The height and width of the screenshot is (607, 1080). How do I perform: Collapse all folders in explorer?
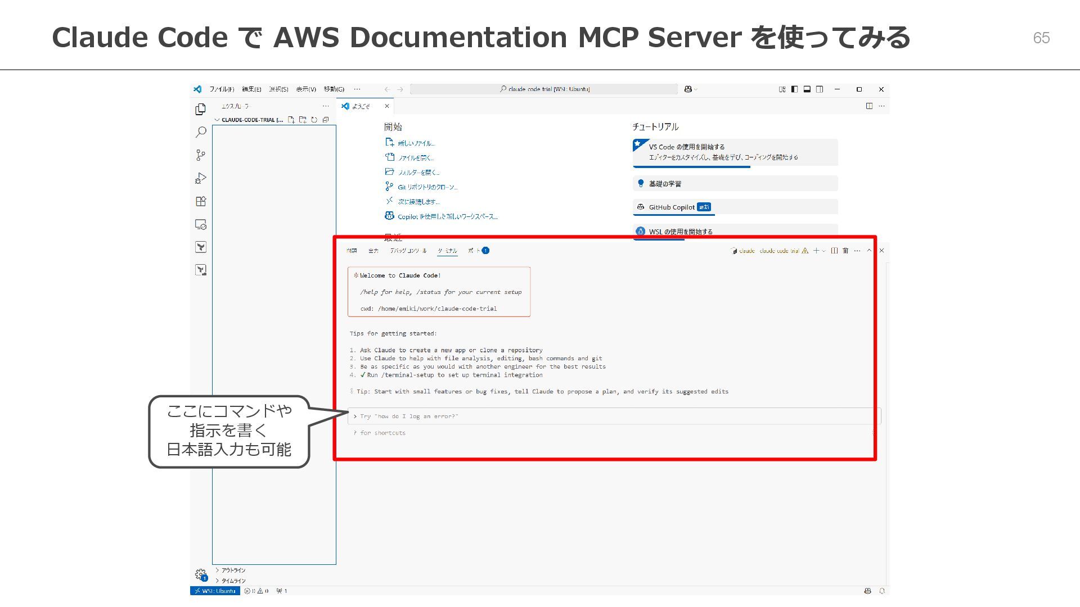pos(325,120)
